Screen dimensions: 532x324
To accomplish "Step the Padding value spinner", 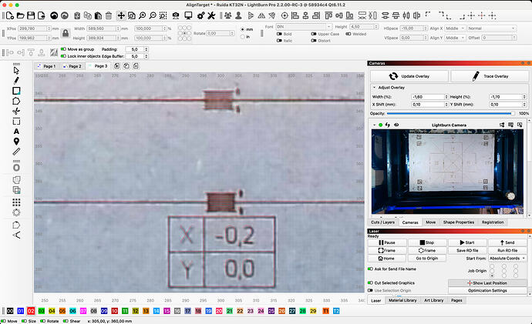I will 146,49.
